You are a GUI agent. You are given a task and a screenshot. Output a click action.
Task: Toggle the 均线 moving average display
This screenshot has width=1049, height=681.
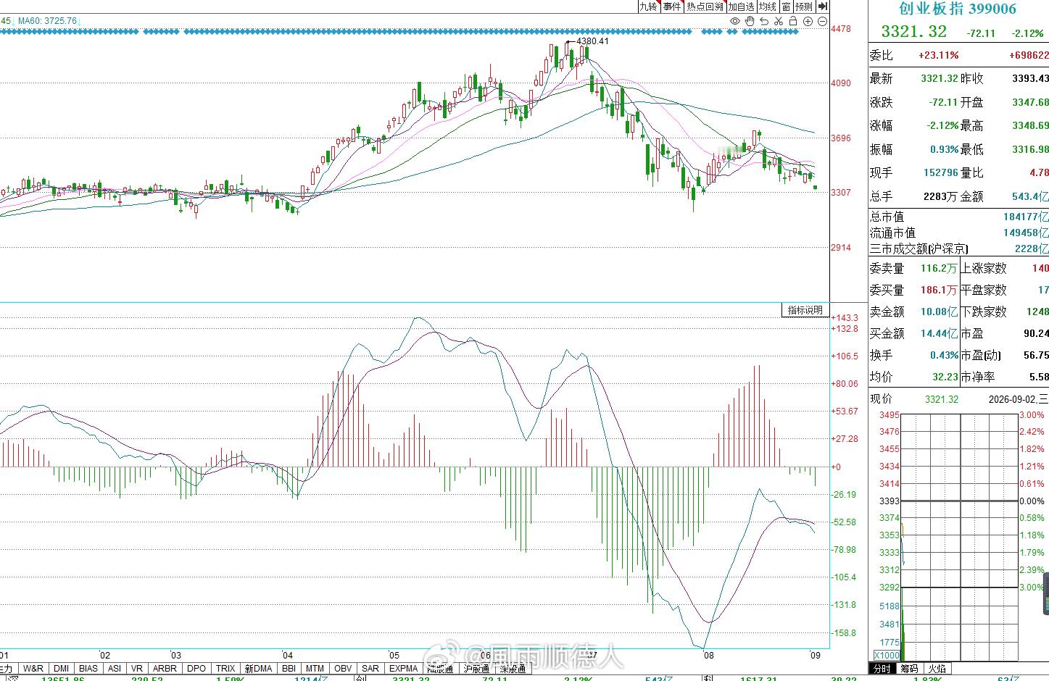768,7
